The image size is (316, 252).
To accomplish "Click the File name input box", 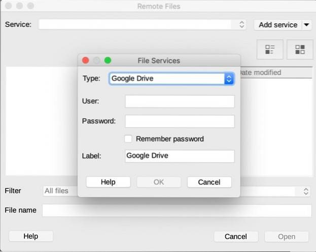I will 177,211.
